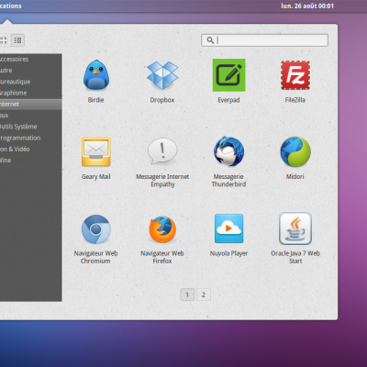Select the Bureautique category
367x367 pixels.
point(31,82)
